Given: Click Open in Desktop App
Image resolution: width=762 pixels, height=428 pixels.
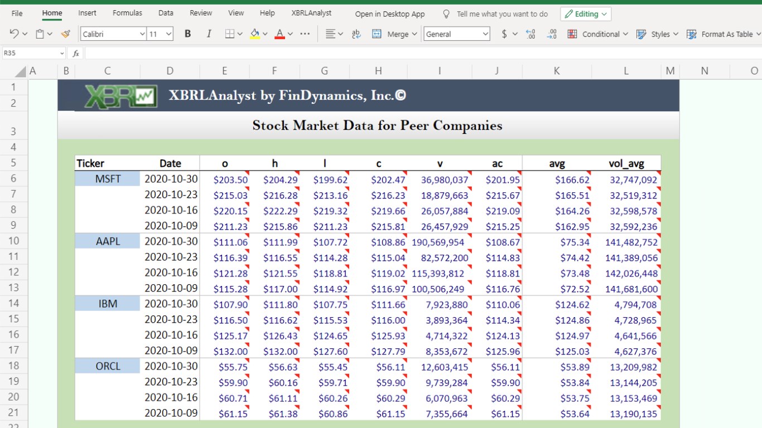Looking at the screenshot, I should (390, 14).
